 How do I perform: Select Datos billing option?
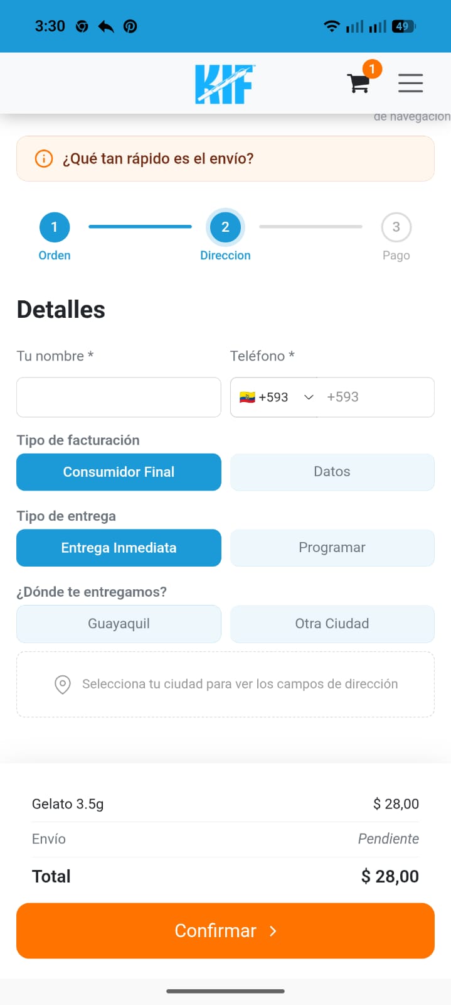[x=332, y=472]
